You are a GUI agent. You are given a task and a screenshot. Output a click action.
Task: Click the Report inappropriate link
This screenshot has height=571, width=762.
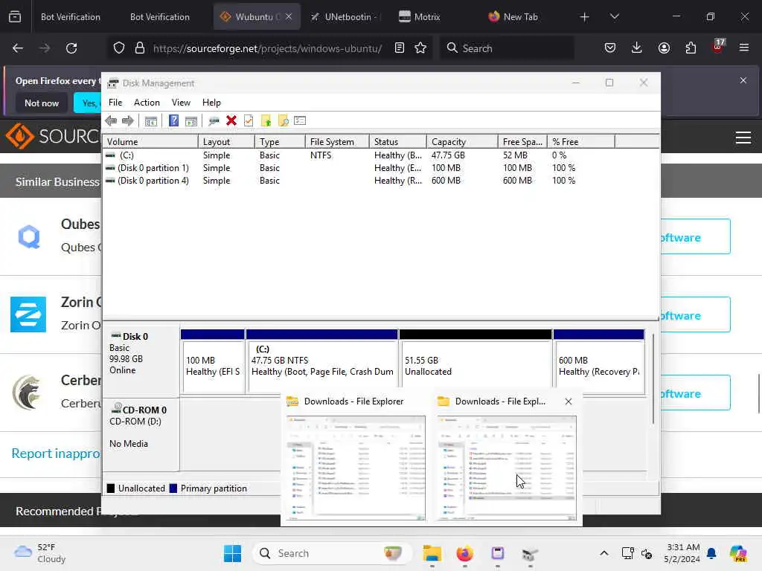[57, 453]
